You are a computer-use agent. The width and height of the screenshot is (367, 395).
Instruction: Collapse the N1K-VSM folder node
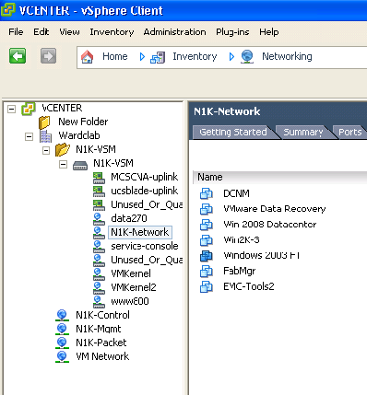point(46,150)
